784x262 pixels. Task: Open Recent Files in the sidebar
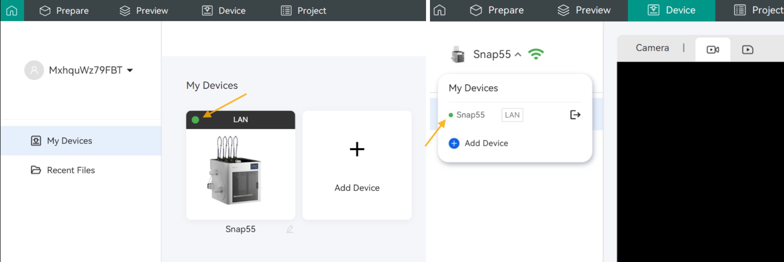[x=71, y=170]
